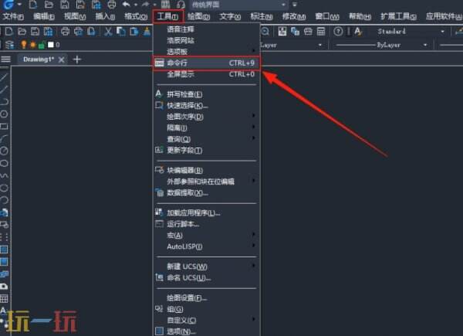The width and height of the screenshot is (463, 336).
Task: Select the Point tool with dots icon
Action: click(x=4, y=237)
